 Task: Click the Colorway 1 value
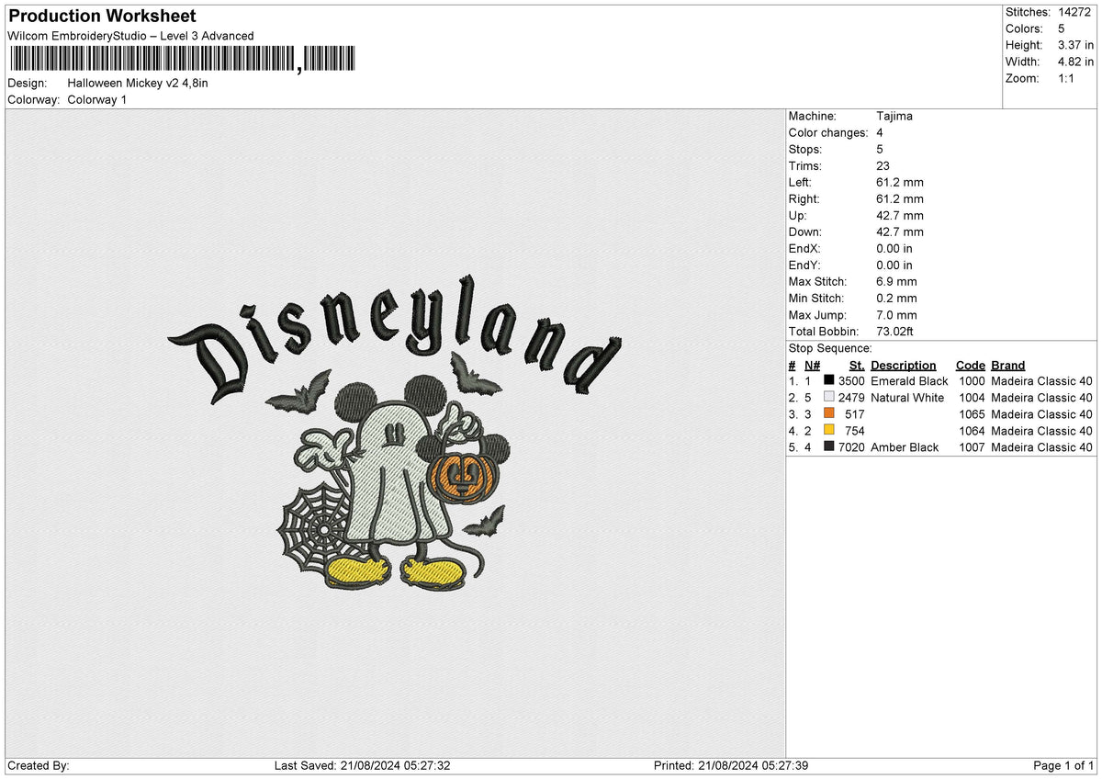96,99
